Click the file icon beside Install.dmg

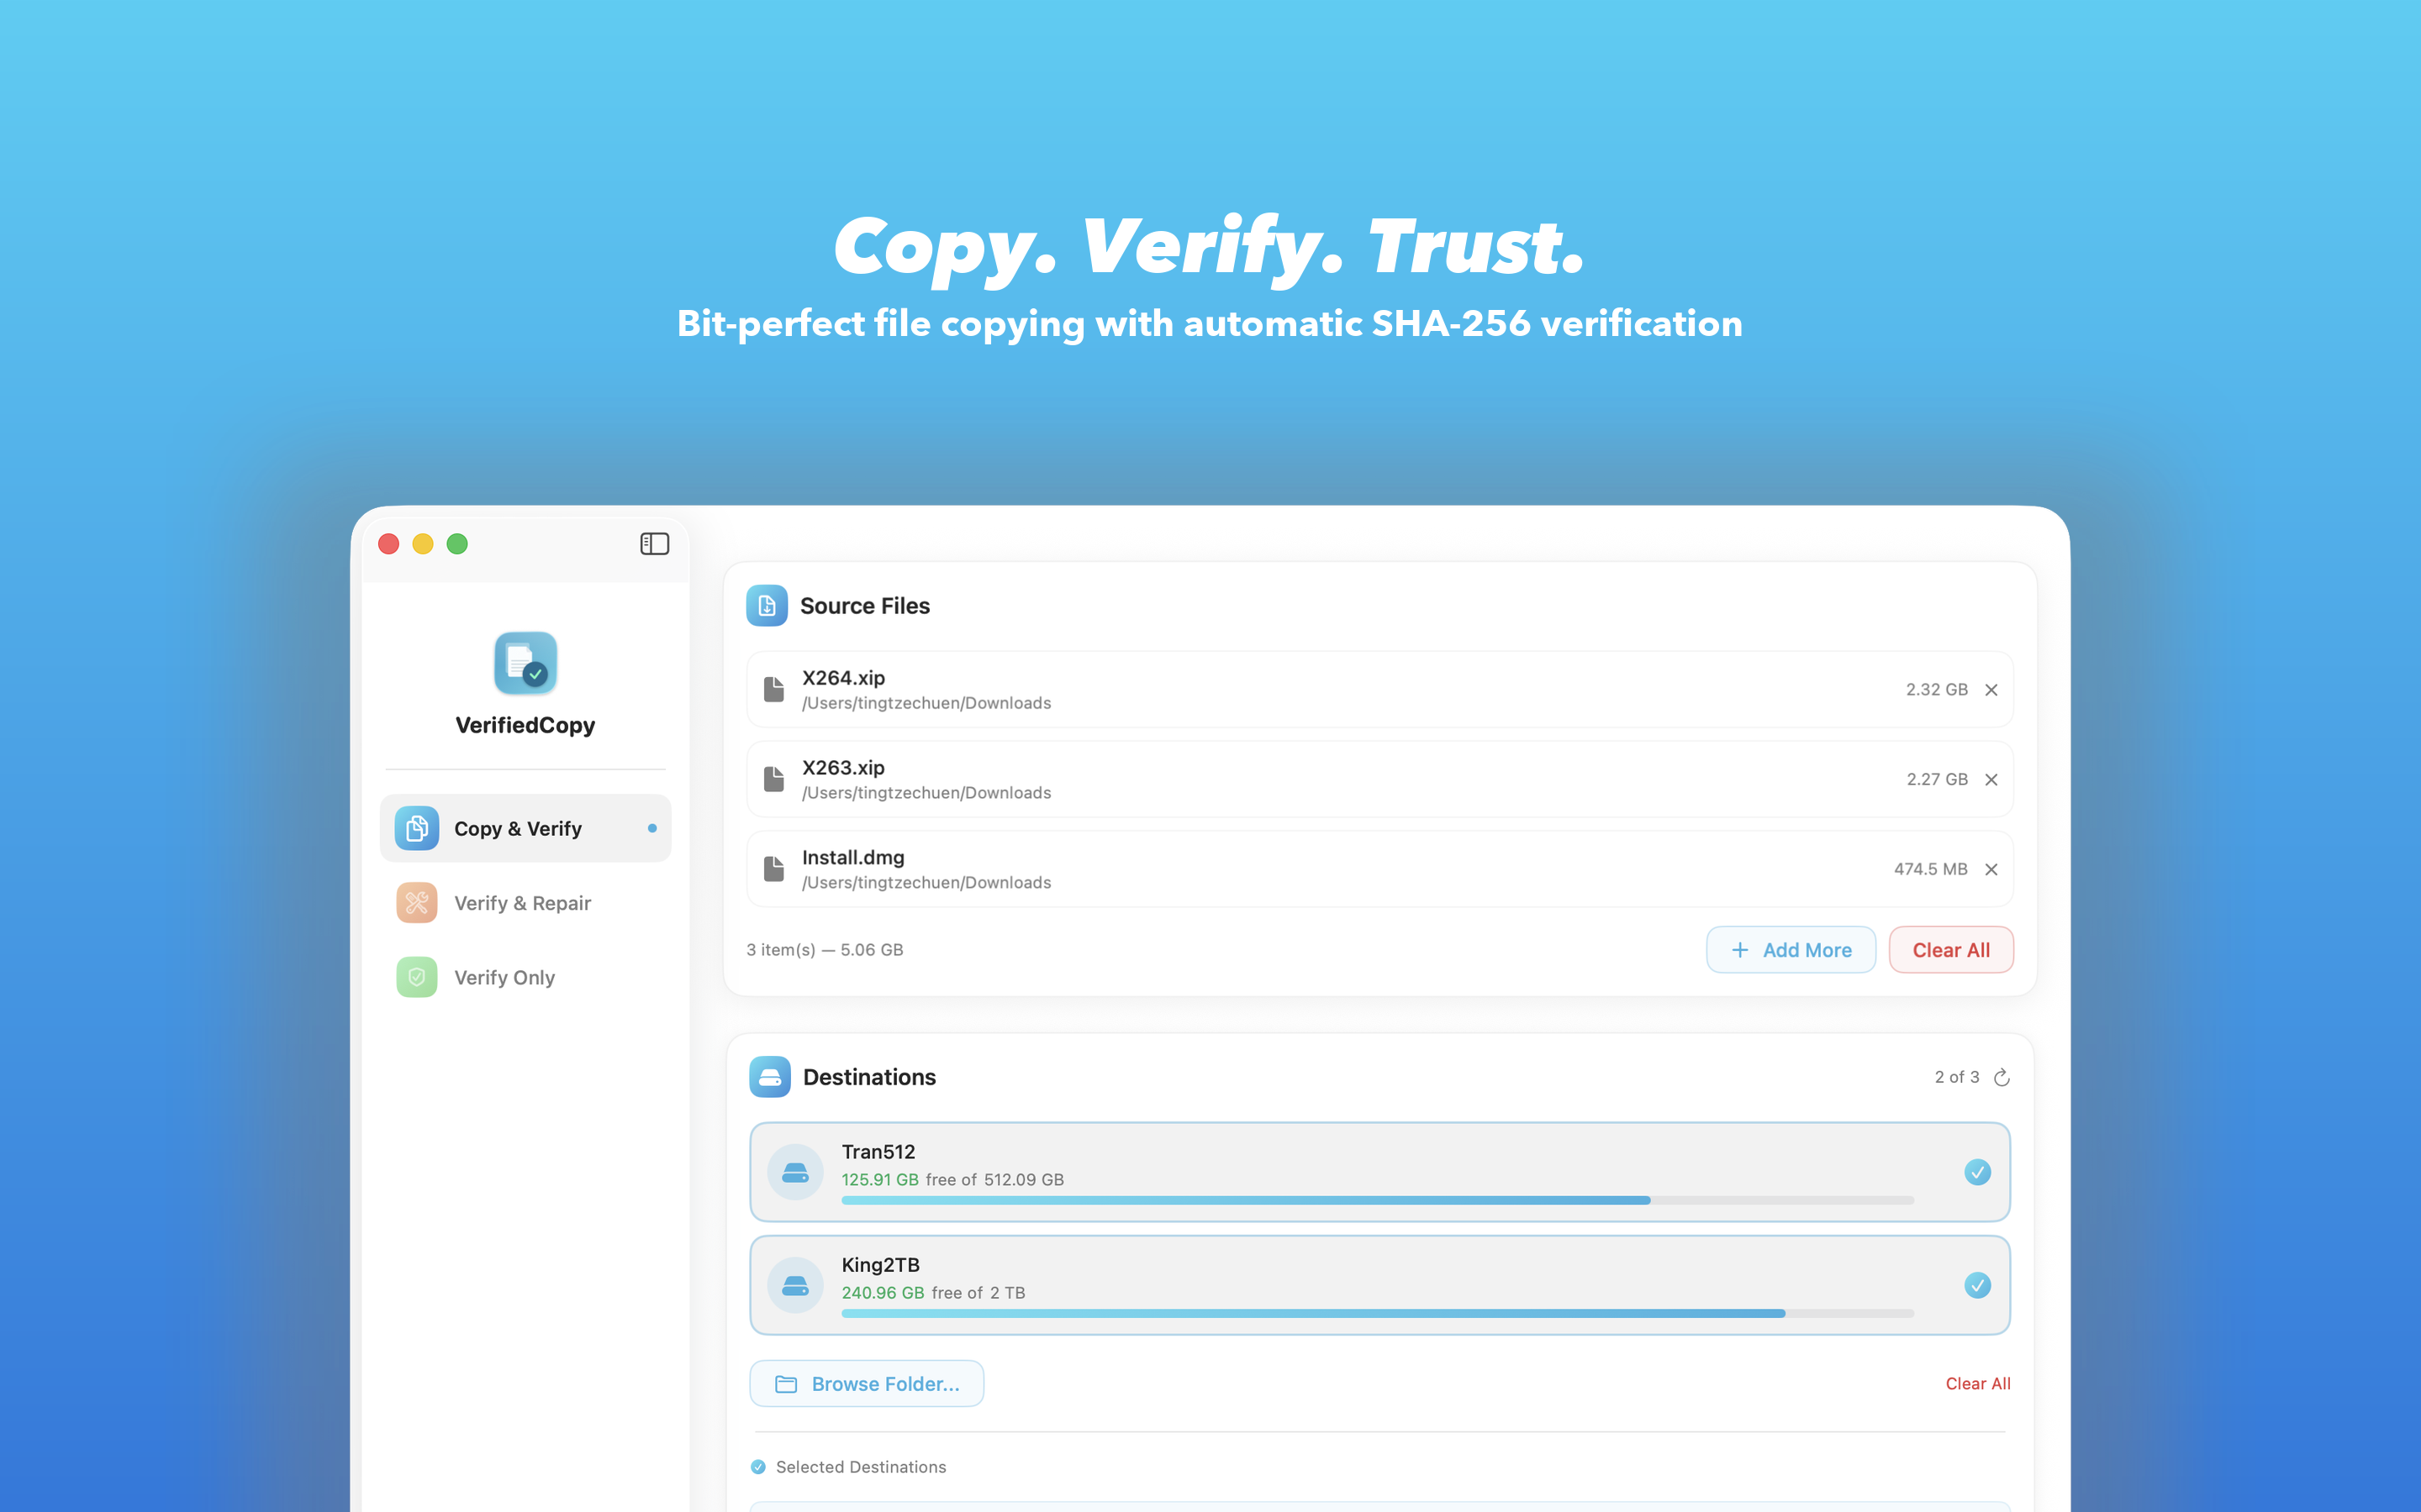[773, 868]
